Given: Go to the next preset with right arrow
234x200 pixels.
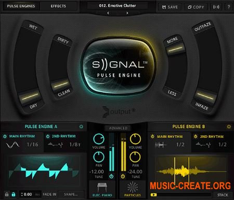Looking at the screenshot, I should 127,13.
